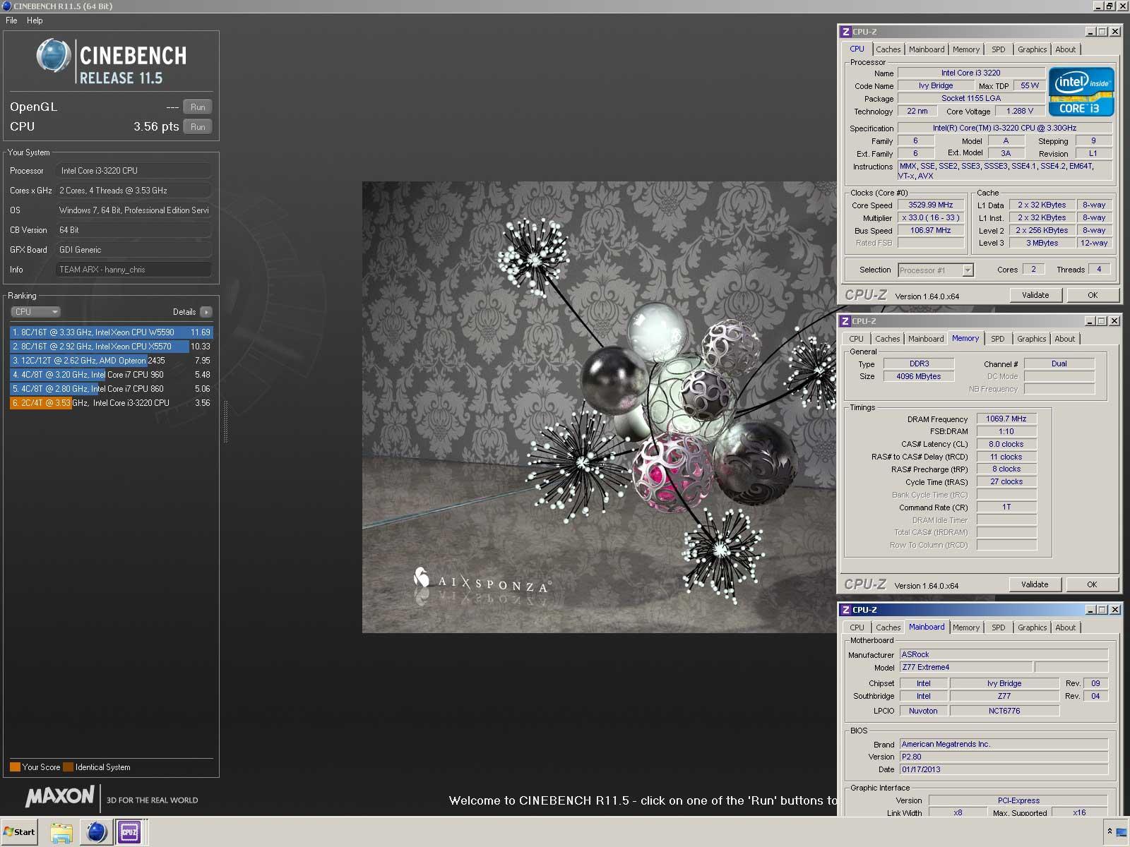Select About tab in bottom CPU-Z window

point(1066,627)
